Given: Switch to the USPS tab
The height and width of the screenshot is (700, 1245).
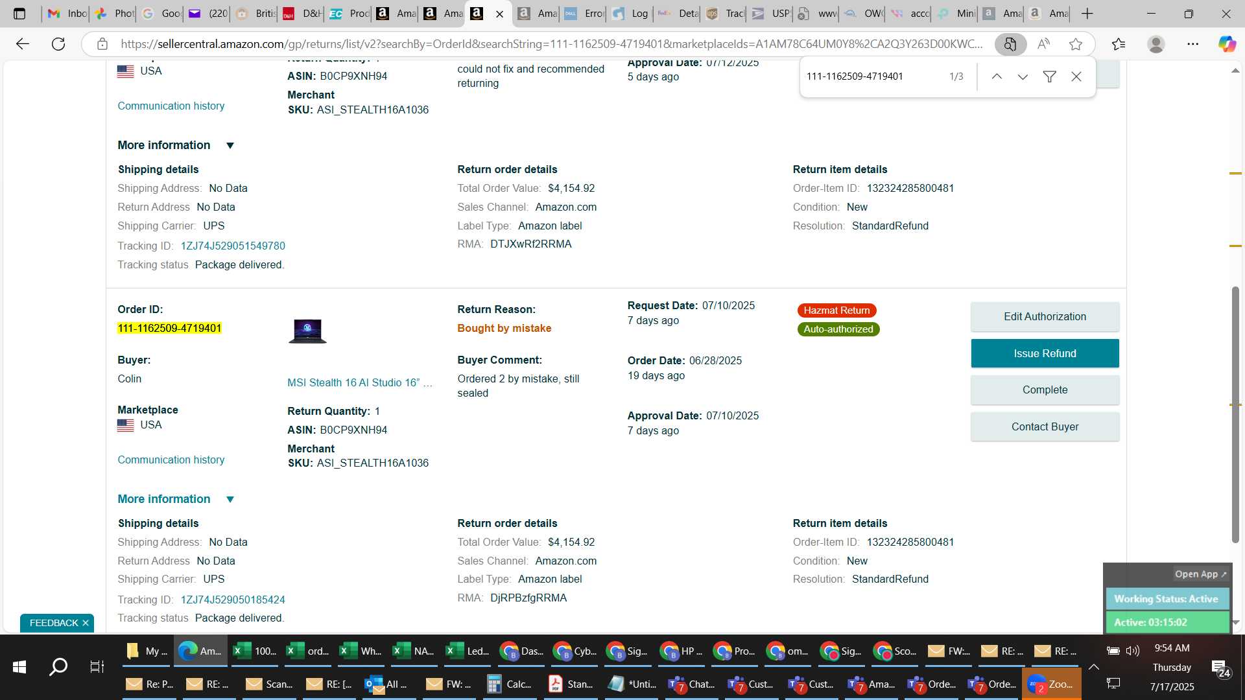Looking at the screenshot, I should coord(771,14).
